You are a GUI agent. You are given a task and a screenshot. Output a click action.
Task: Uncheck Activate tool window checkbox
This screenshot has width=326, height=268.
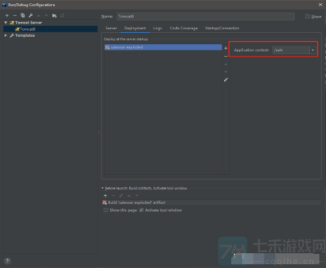pyautogui.click(x=141, y=210)
